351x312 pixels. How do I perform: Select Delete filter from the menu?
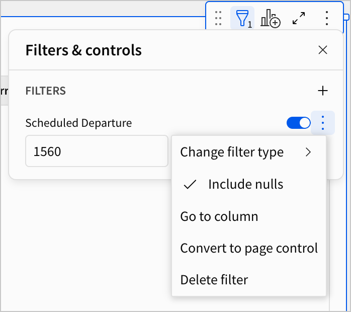214,280
